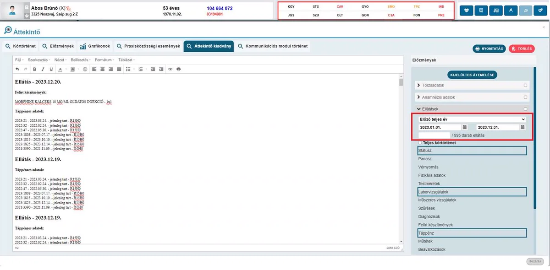Switch to the Kórtörténet tab
Image resolution: width=550 pixels, height=270 pixels.
[x=20, y=46]
